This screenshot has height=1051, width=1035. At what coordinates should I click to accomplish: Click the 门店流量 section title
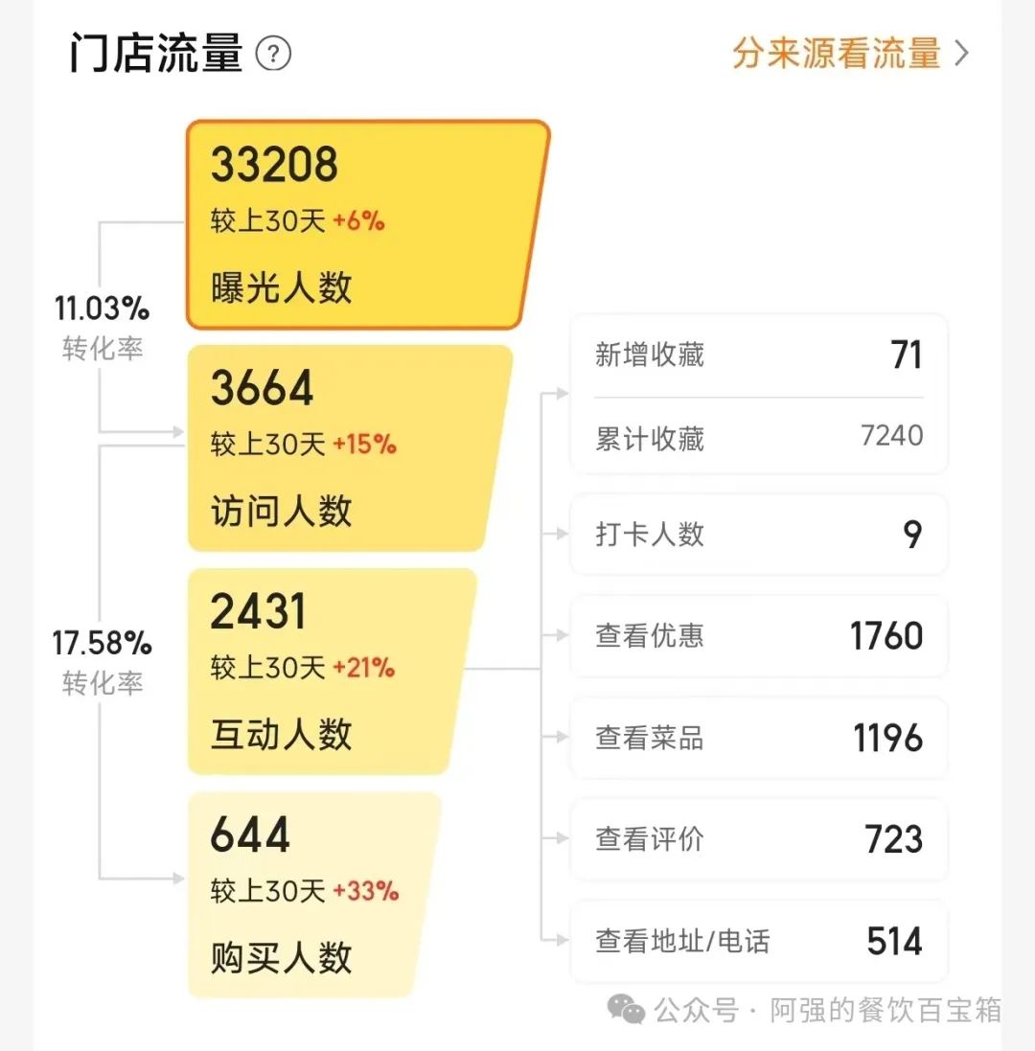pyautogui.click(x=155, y=53)
